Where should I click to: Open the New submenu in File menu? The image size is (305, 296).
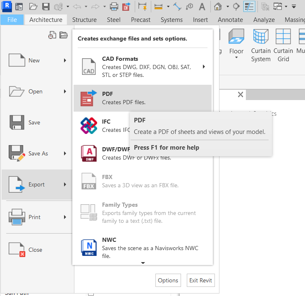(37, 60)
